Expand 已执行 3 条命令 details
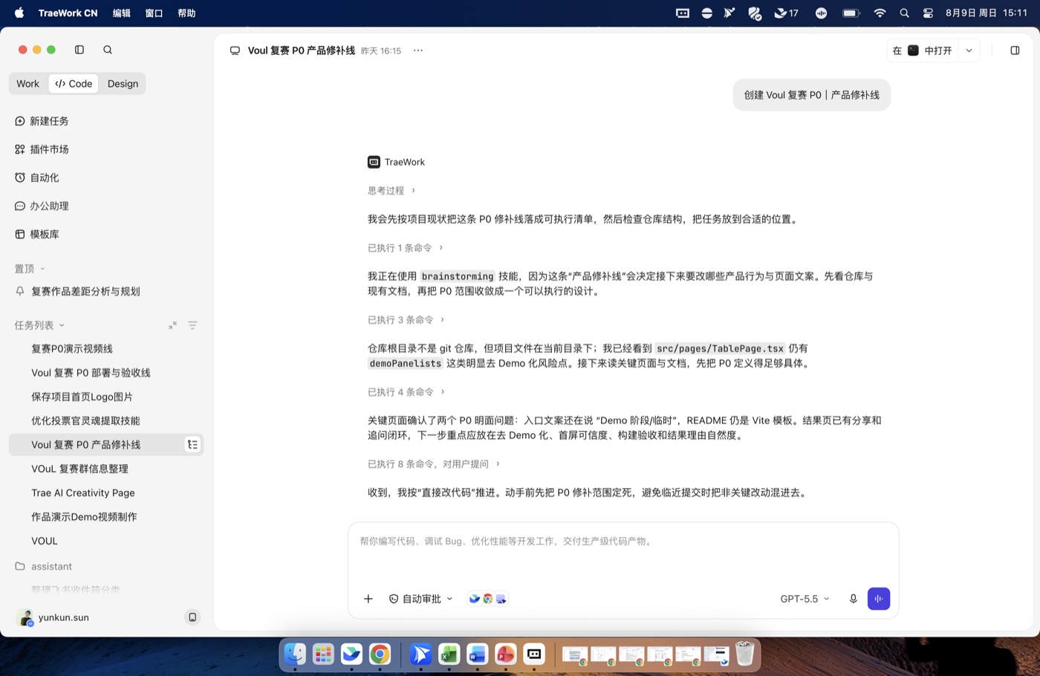1040x676 pixels. click(406, 319)
